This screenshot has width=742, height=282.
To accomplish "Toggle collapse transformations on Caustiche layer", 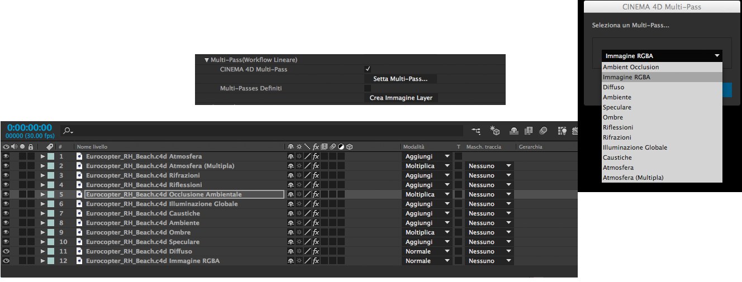I will (299, 213).
